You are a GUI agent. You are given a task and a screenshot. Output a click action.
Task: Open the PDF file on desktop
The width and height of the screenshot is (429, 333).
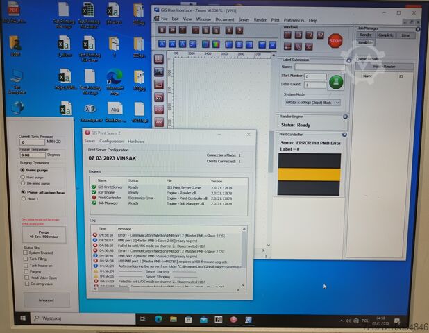point(15,12)
